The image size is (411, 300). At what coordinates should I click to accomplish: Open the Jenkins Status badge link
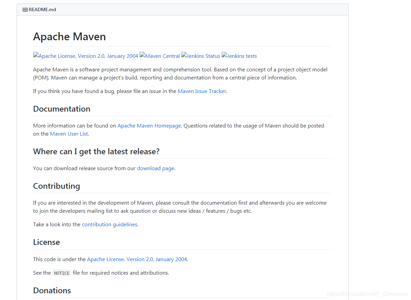(201, 56)
